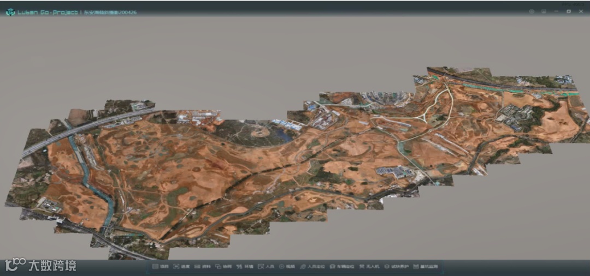Viewport: 590px width, 276px height.
Task: Click the second title bar icon before minimize
Action: tap(544, 11)
